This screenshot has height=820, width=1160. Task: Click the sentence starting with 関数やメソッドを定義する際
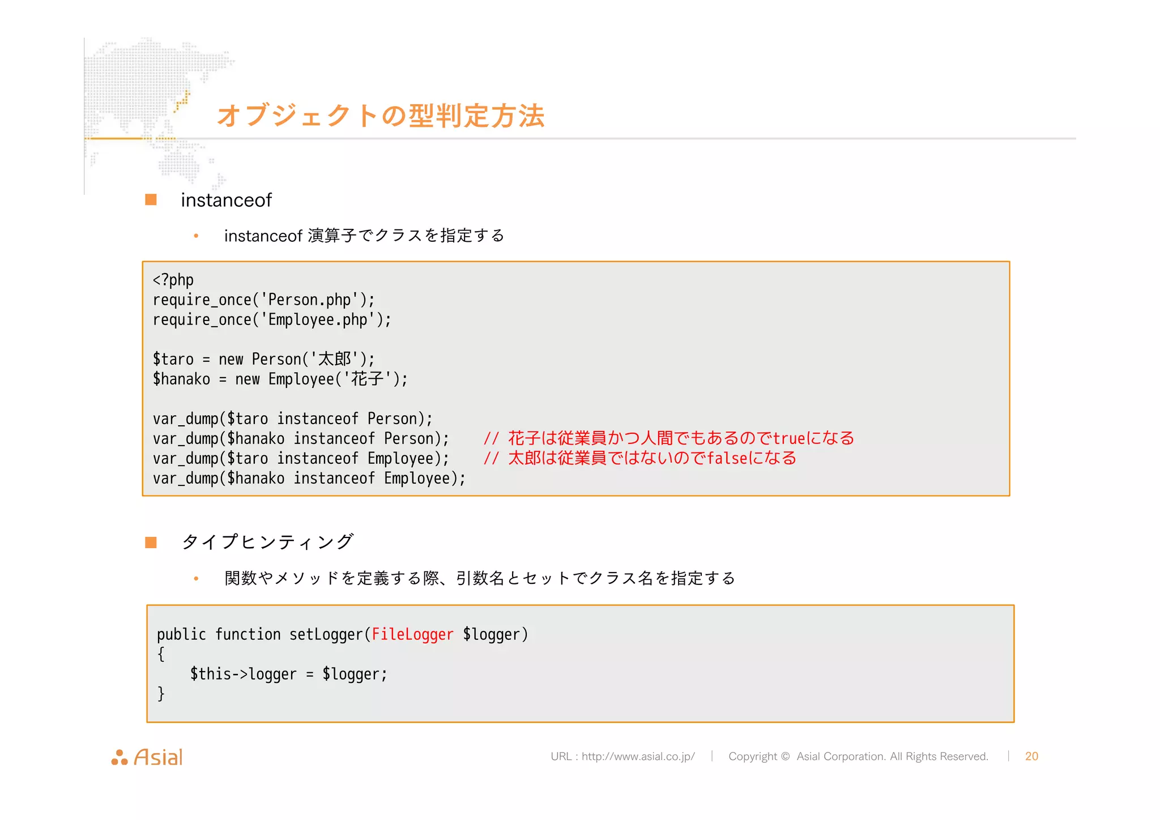click(x=480, y=578)
